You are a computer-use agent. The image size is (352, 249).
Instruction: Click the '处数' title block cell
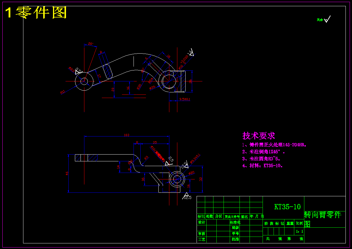(209, 216)
